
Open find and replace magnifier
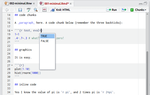tap(36, 10)
